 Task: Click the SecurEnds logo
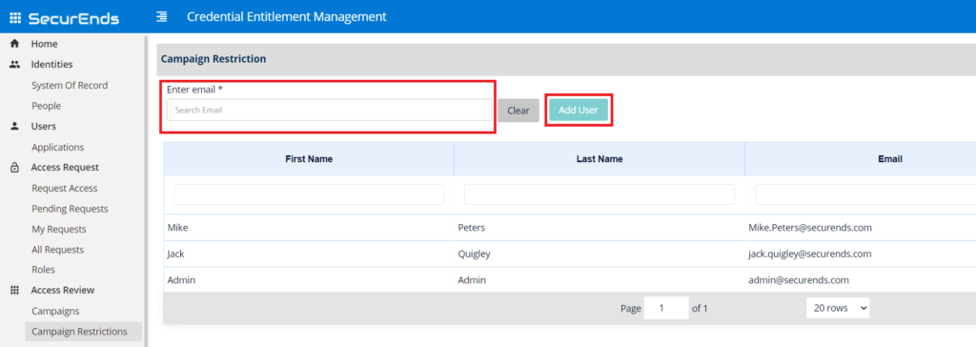tap(73, 18)
